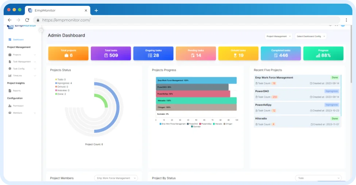
Task: Toggle the Hitsradio legend entry below the chart
Action: (218, 124)
